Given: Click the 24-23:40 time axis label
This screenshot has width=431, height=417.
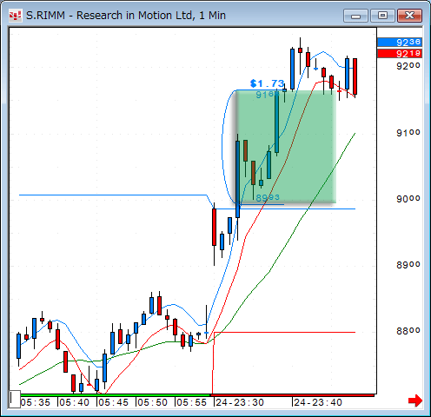Looking at the screenshot, I should pyautogui.click(x=318, y=402).
